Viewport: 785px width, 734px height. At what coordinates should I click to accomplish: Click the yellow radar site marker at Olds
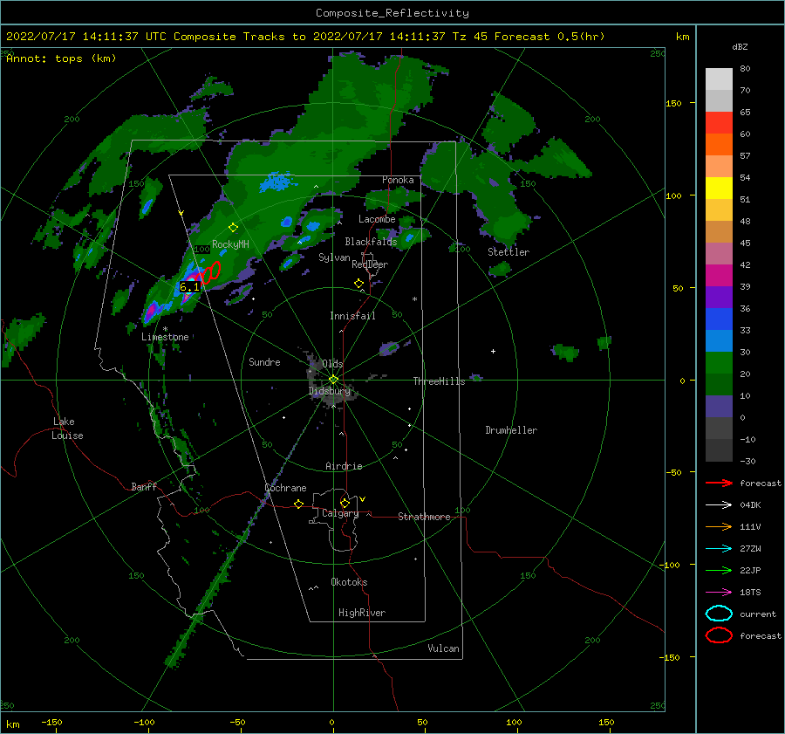click(x=333, y=380)
